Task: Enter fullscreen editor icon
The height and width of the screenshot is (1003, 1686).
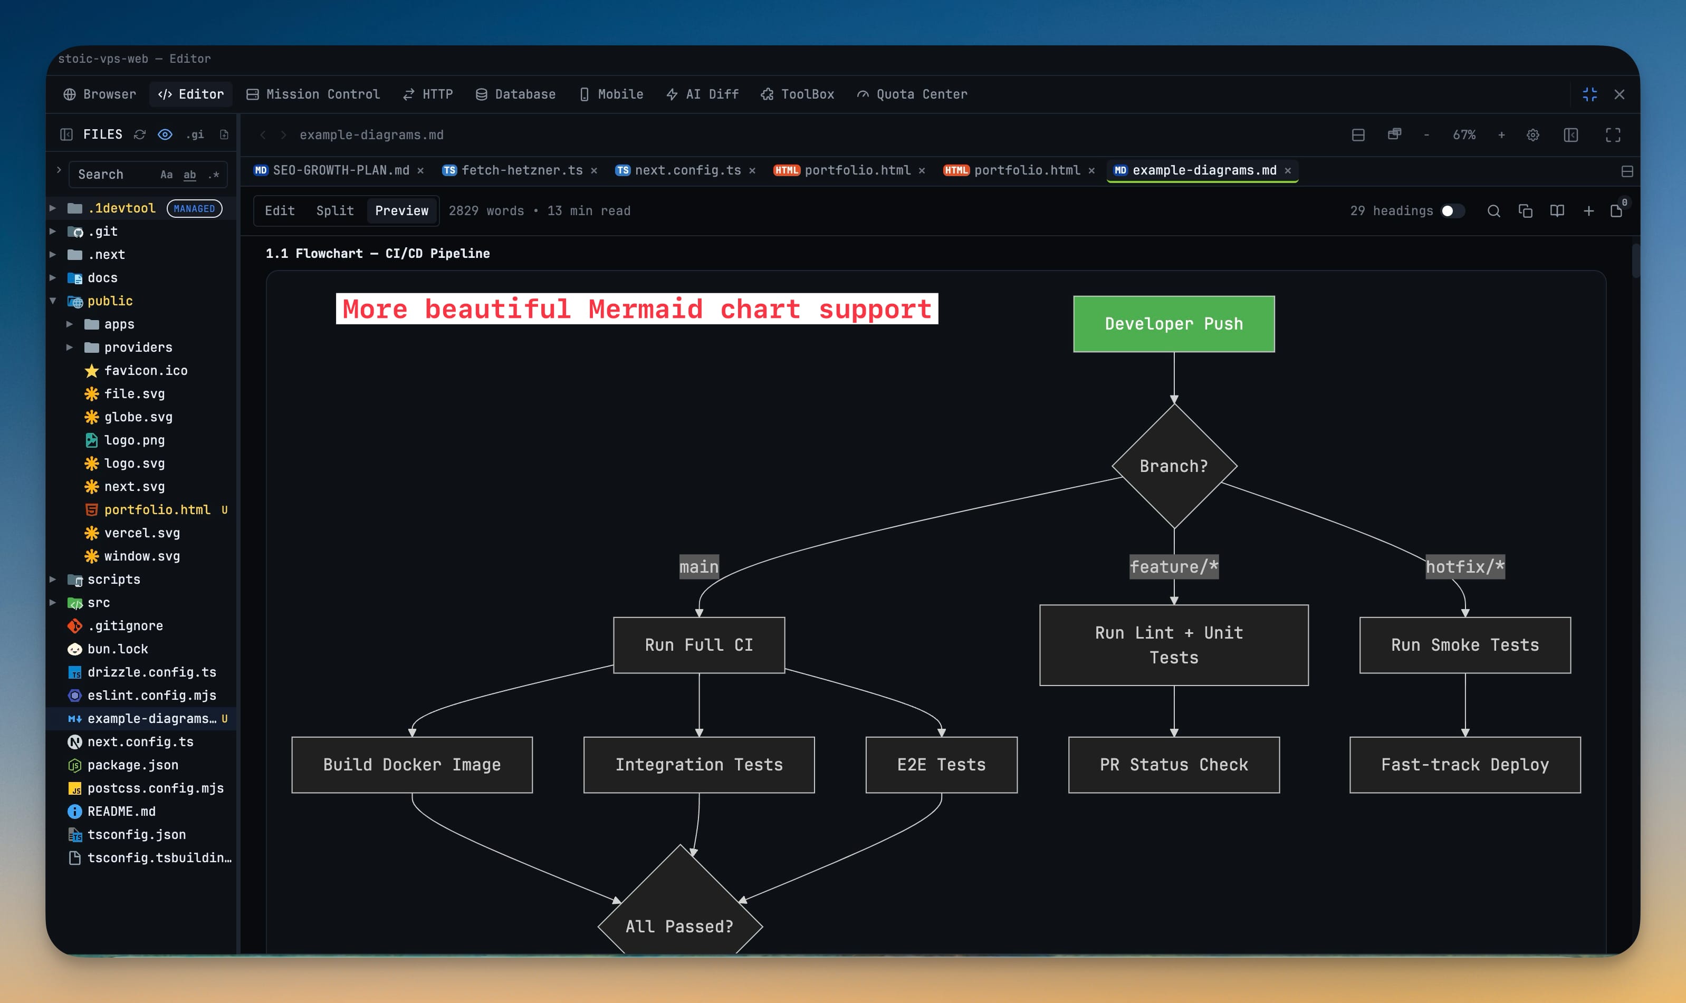Action: (1613, 134)
